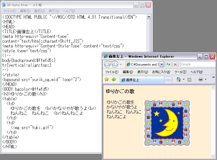Click the ゆりかごの歌 heading in browser

point(120,91)
